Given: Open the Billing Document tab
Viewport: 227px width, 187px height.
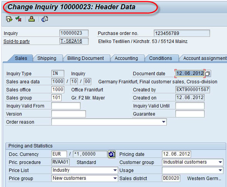Looking at the screenshot, I should pyautogui.click(x=86, y=58).
